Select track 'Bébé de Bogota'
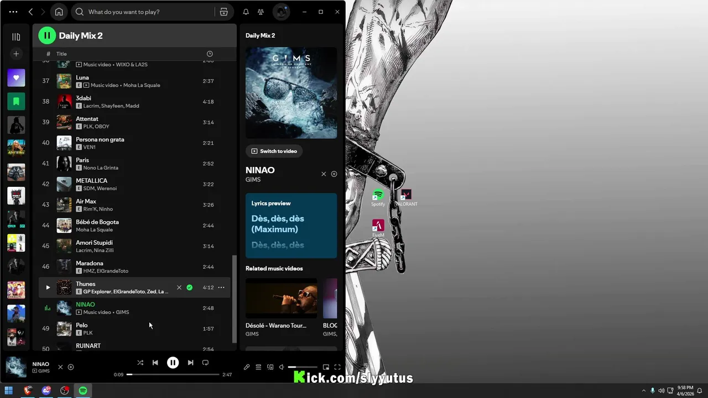This screenshot has width=708, height=398. (x=97, y=222)
